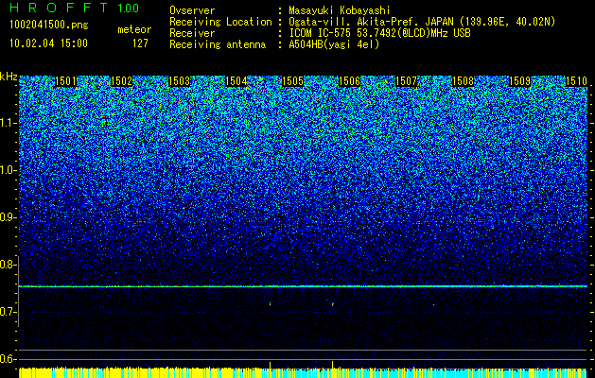This screenshot has height=378, width=595.
Task: Click the 1504 time marker
Action: pos(236,81)
